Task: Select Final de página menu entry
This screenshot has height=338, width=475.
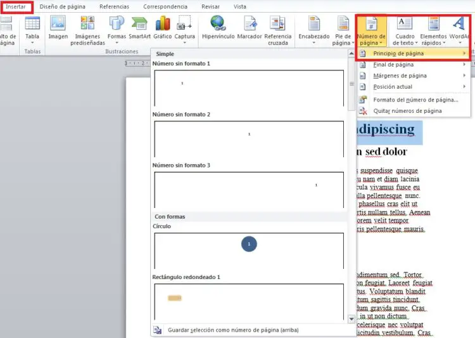Action: point(414,65)
